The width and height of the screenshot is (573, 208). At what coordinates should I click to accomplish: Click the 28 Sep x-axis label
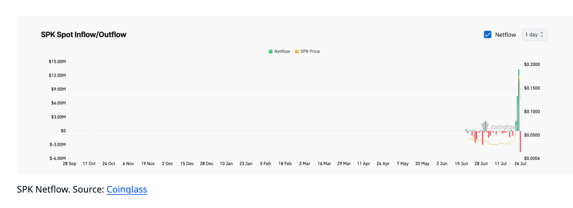point(69,164)
